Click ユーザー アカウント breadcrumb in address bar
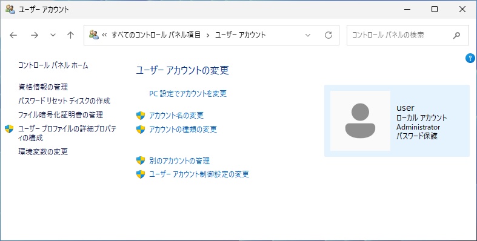 point(241,35)
